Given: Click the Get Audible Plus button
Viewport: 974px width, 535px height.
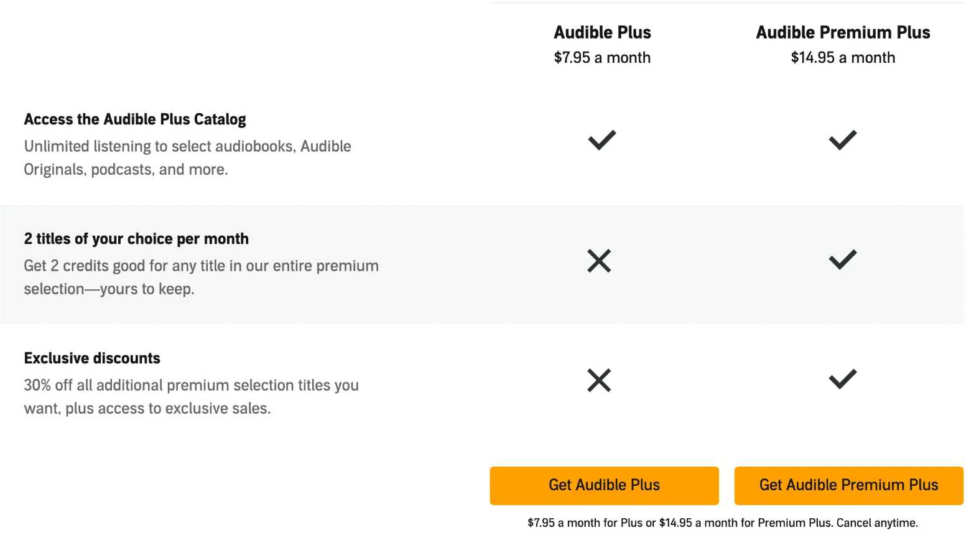Looking at the screenshot, I should pos(604,485).
